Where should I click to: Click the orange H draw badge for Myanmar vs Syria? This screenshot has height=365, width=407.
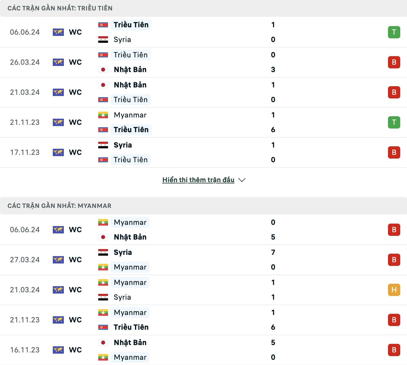coord(394,290)
